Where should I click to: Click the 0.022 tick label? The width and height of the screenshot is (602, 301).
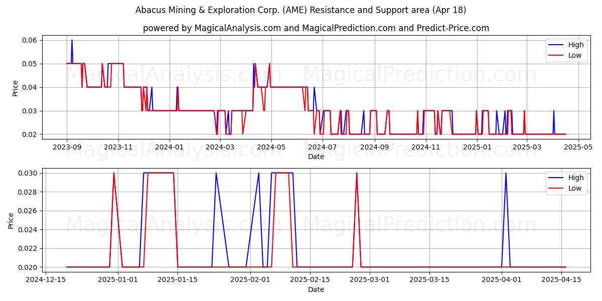coord(29,248)
